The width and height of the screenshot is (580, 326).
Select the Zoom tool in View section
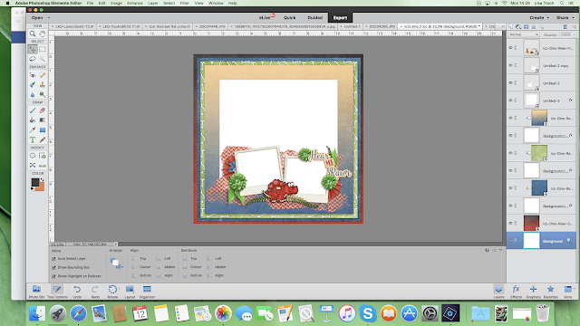pos(33,34)
